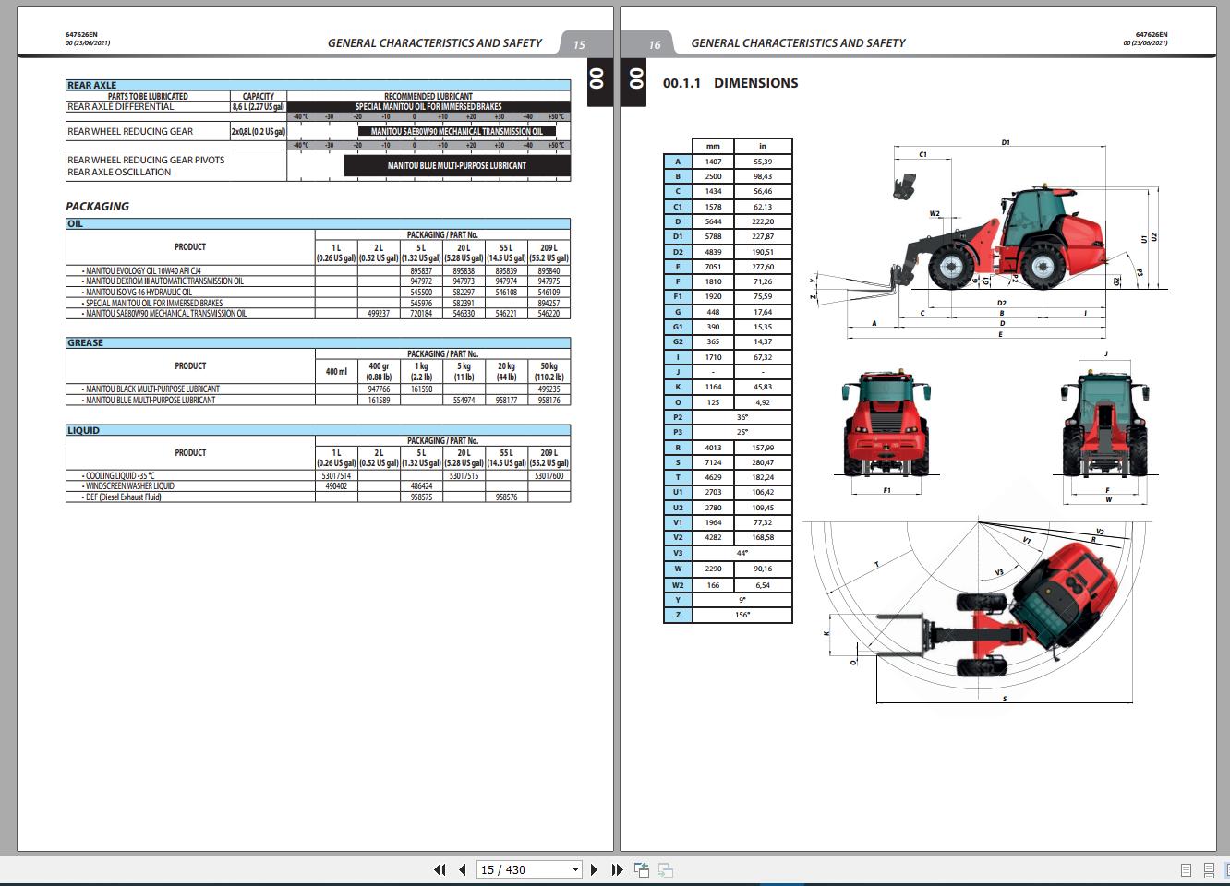Viewport: 1230px width, 886px height.
Task: Go to the first page
Action: coord(440,869)
